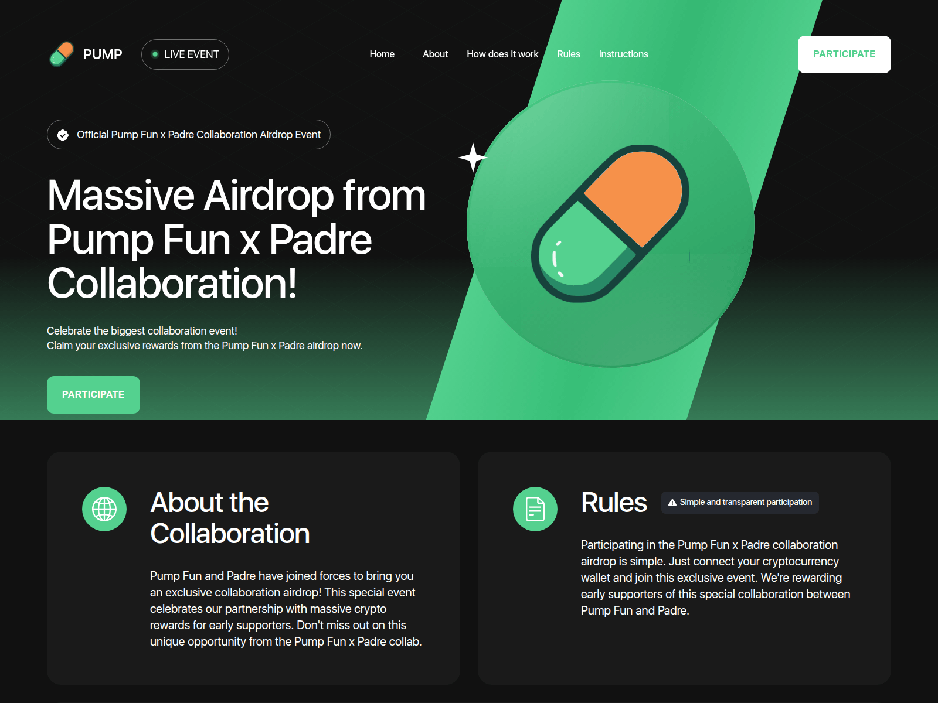
Task: Open the About navigation link
Action: (x=435, y=54)
